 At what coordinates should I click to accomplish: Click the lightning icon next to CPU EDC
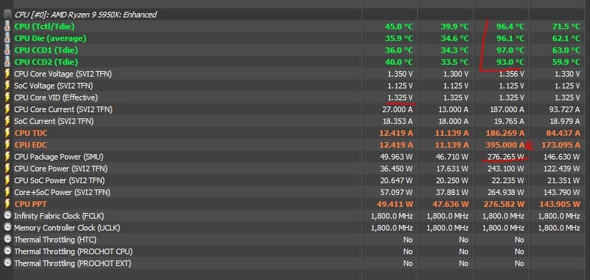(8, 145)
